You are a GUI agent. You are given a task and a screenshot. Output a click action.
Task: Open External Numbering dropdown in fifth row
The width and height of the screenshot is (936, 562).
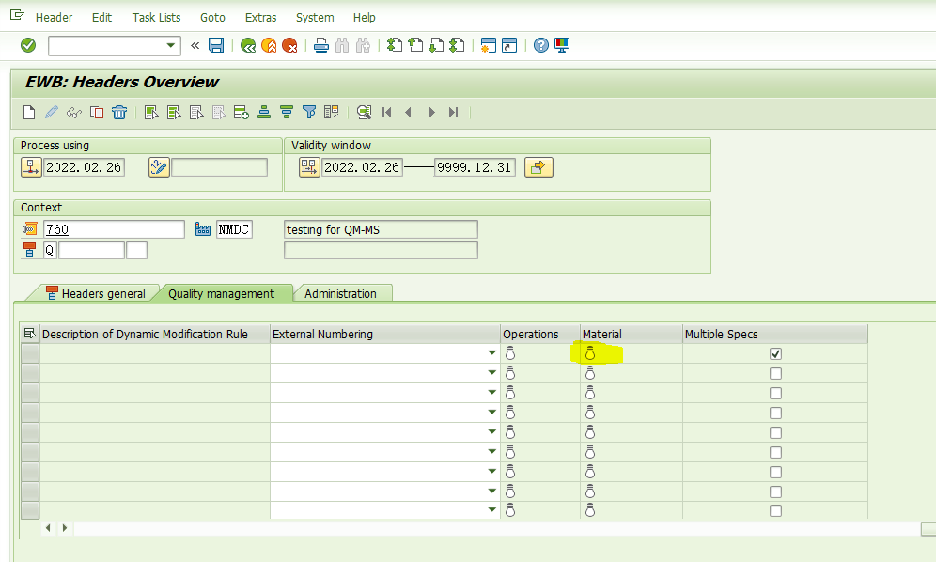[491, 431]
